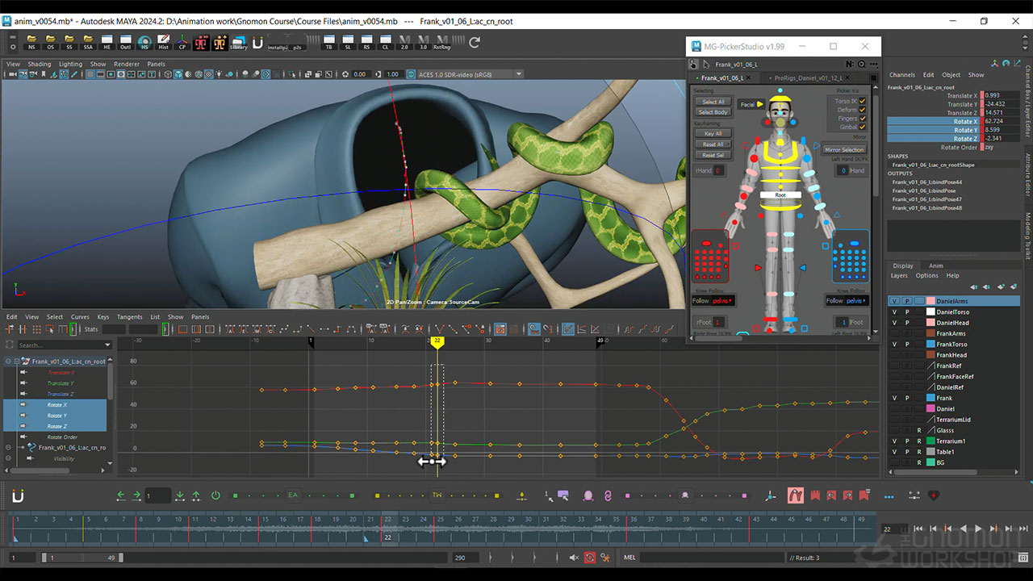The width and height of the screenshot is (1033, 581).
Task: Switch to the Anim layer tab
Action: pyautogui.click(x=935, y=265)
